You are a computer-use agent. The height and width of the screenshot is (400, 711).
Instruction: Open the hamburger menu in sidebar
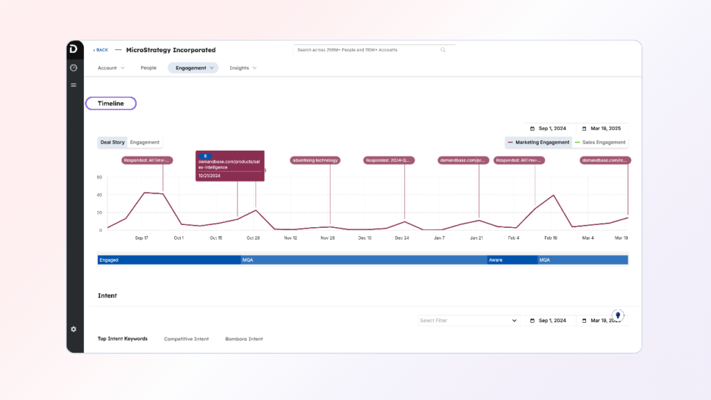[x=74, y=85]
